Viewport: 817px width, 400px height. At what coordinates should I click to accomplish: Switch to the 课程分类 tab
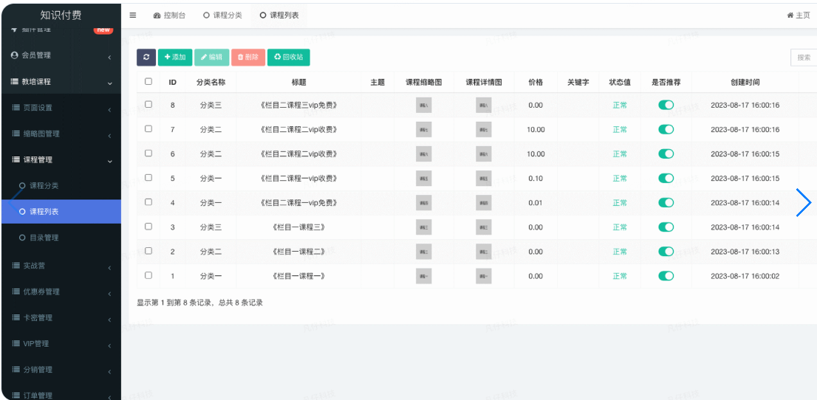(222, 15)
